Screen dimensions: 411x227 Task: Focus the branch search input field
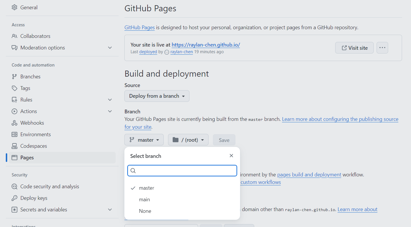click(182, 171)
